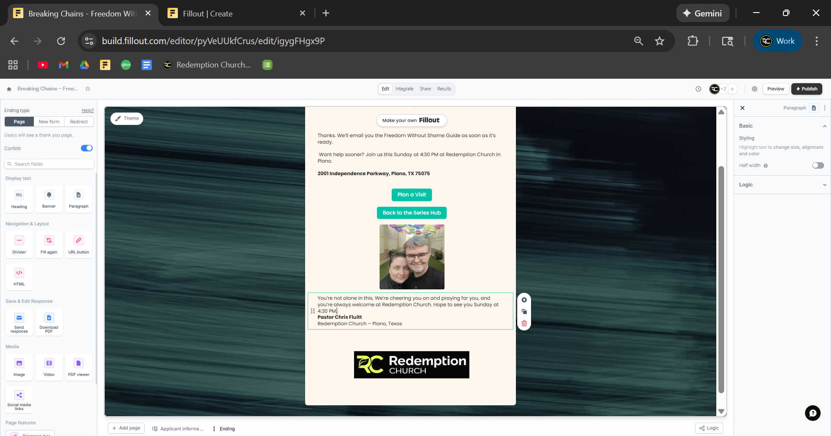
Task: Delete the selected paragraph with trash icon
Action: pos(524,324)
